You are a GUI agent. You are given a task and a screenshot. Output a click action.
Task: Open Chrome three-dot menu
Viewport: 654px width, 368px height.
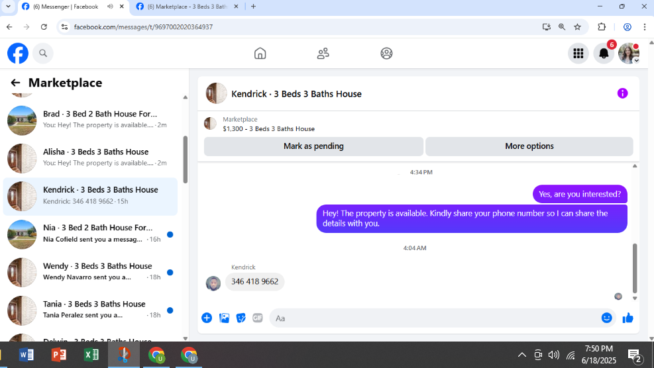(x=645, y=27)
